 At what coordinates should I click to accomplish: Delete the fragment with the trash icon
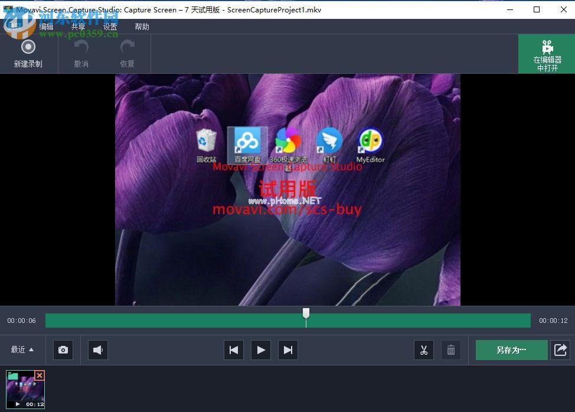pos(451,350)
